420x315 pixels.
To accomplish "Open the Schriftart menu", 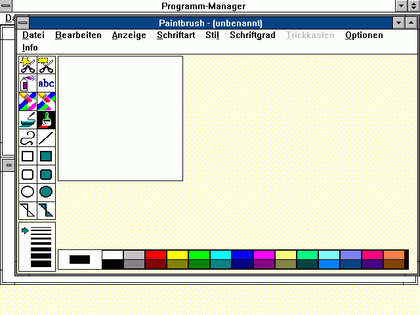I will (x=176, y=35).
